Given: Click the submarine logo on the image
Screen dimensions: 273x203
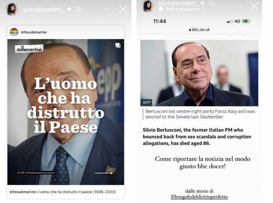Looking at the screenshot, I should (x=29, y=49).
